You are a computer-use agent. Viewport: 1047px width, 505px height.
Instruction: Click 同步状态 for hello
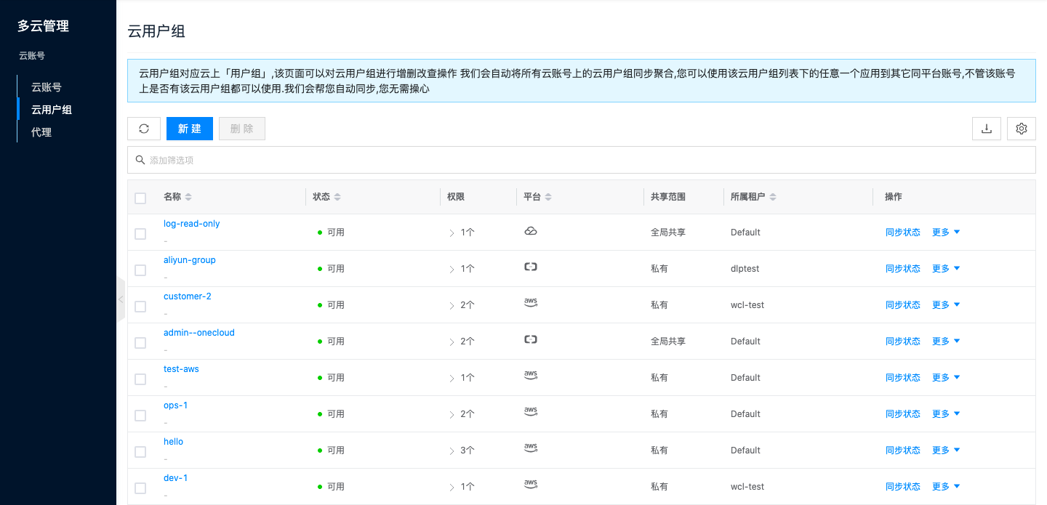pos(903,451)
